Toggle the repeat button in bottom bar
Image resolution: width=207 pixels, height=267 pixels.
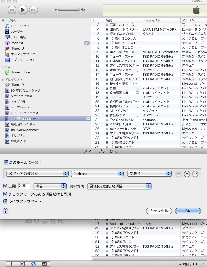pos(34,264)
